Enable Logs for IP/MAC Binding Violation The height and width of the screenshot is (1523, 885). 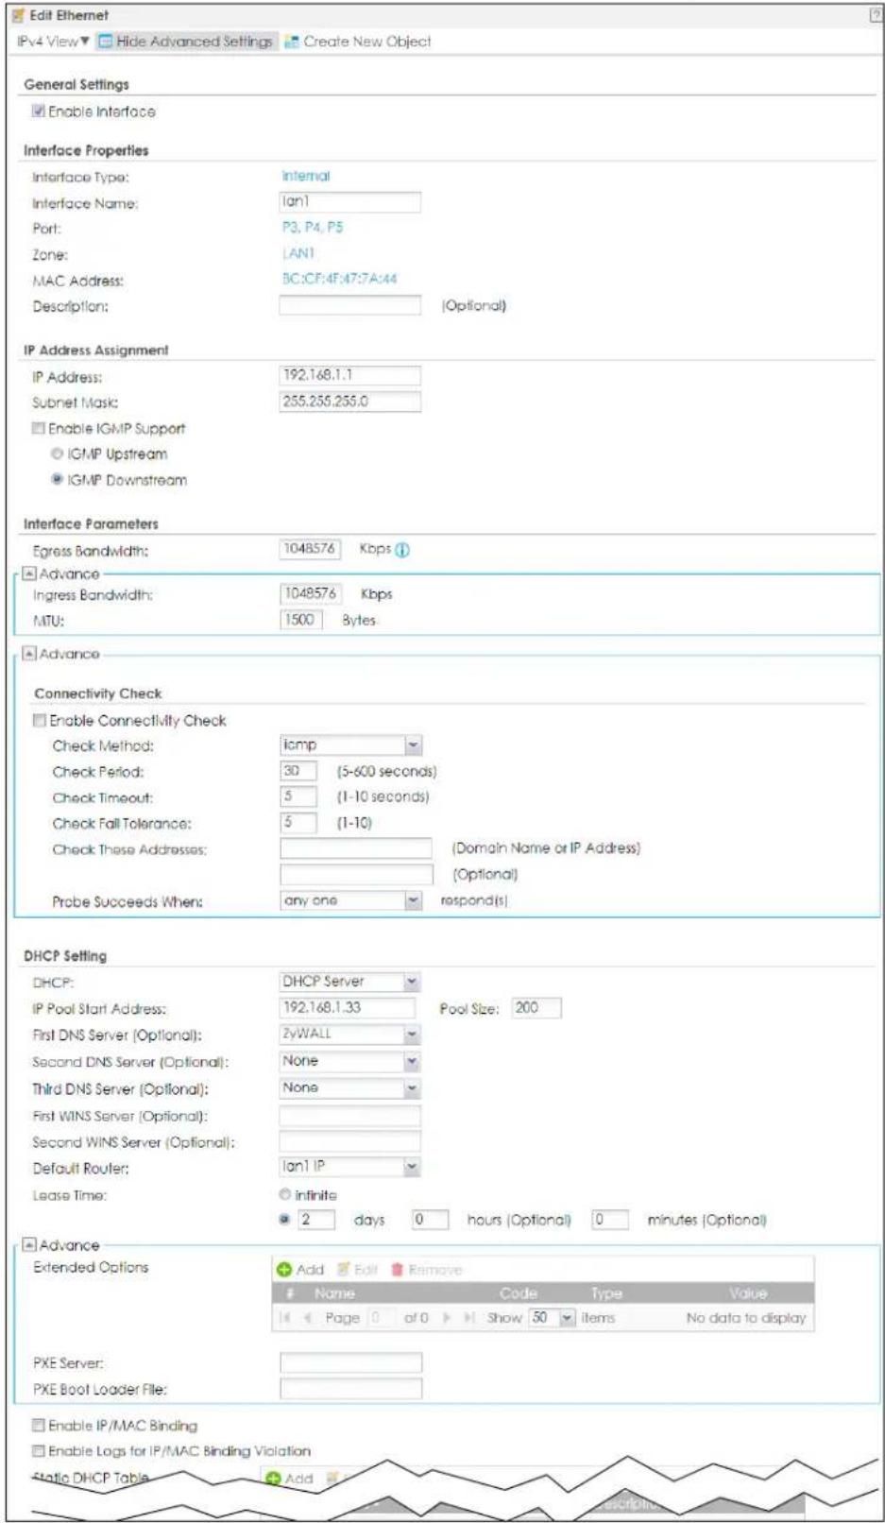coord(39,1450)
